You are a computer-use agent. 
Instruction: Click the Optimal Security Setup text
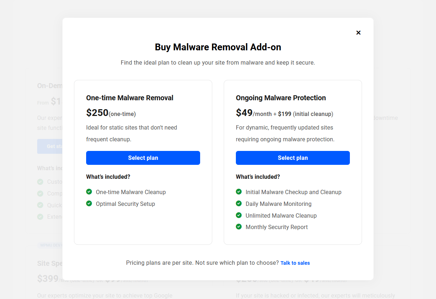tap(125, 204)
